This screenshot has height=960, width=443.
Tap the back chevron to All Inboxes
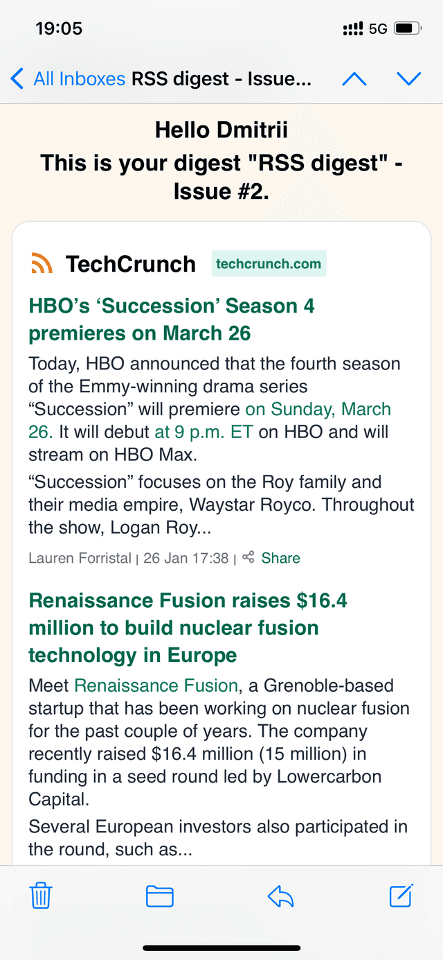18,78
